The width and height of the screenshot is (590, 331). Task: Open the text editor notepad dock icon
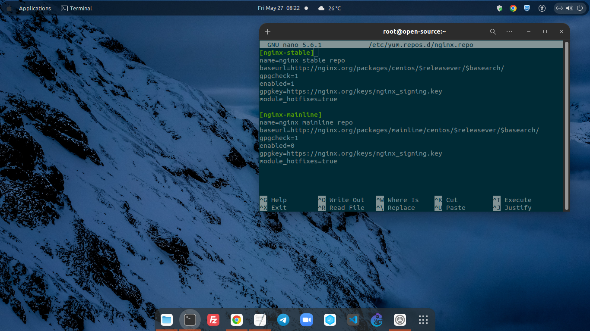260,320
